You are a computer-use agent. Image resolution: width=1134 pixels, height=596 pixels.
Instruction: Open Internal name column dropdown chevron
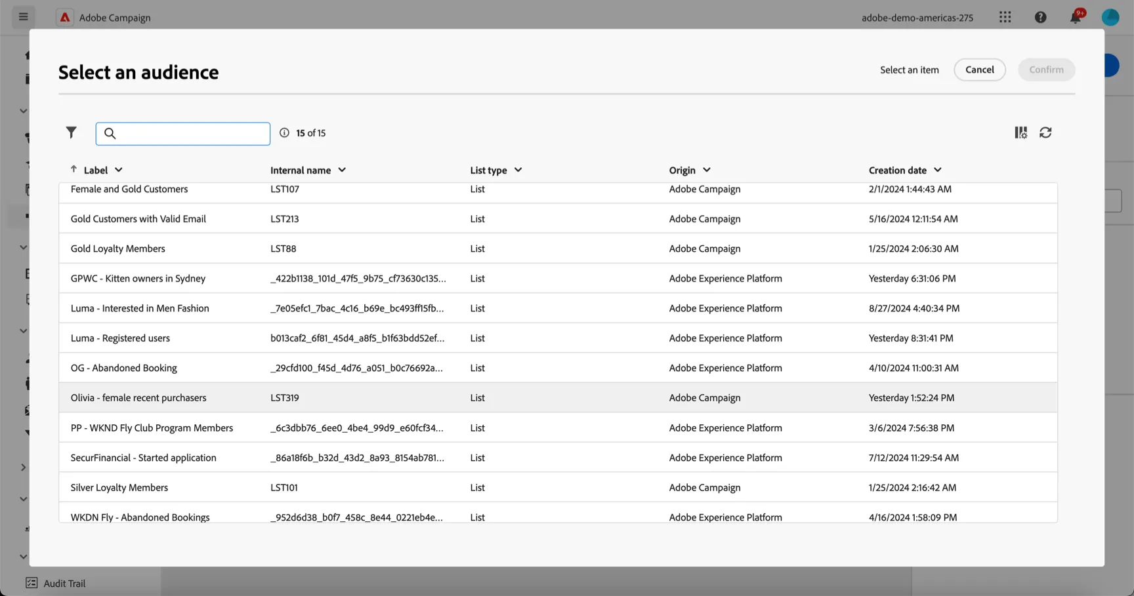(x=342, y=170)
